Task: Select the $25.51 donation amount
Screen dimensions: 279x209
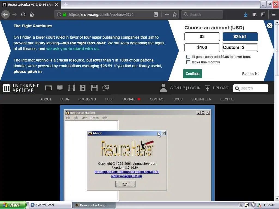Action: point(240,37)
